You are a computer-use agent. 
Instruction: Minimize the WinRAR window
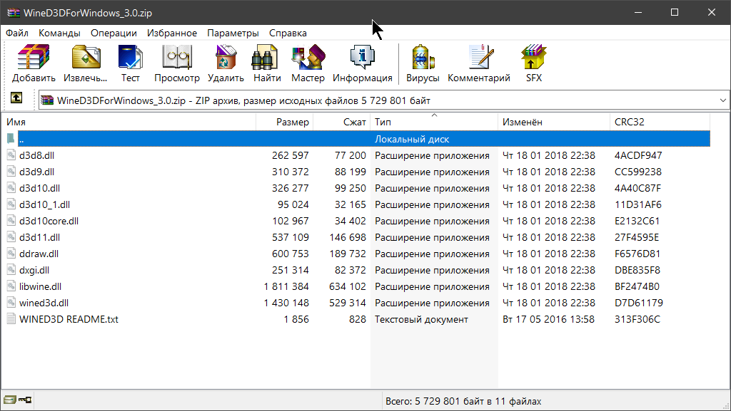coord(638,13)
